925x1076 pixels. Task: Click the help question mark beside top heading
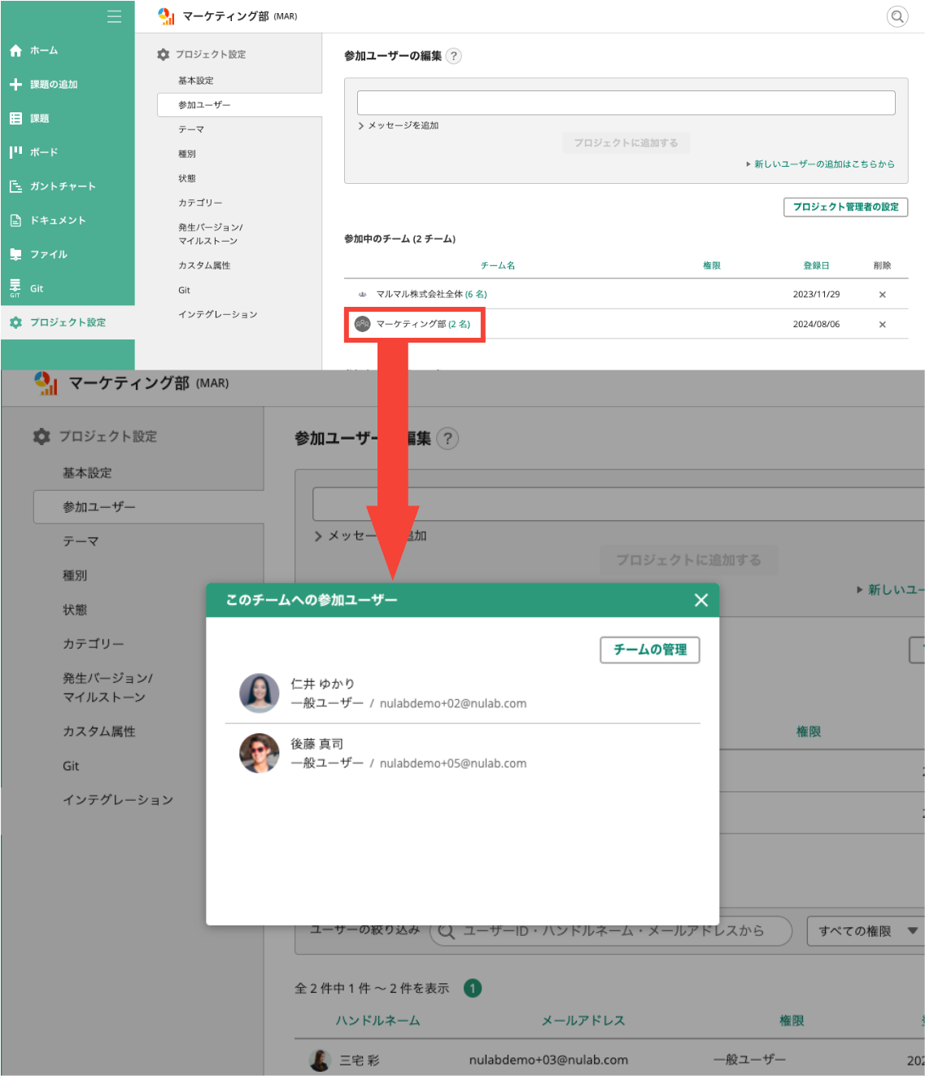454,56
